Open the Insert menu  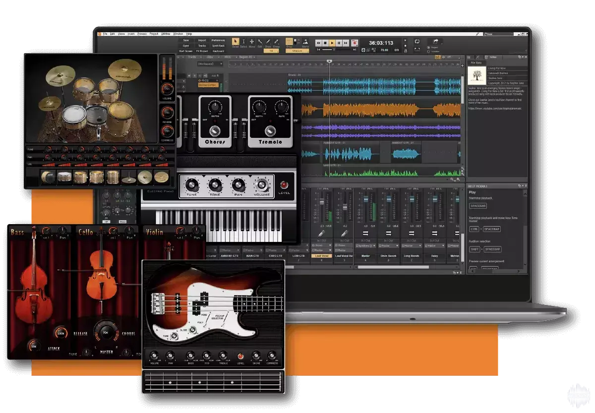[x=131, y=34]
